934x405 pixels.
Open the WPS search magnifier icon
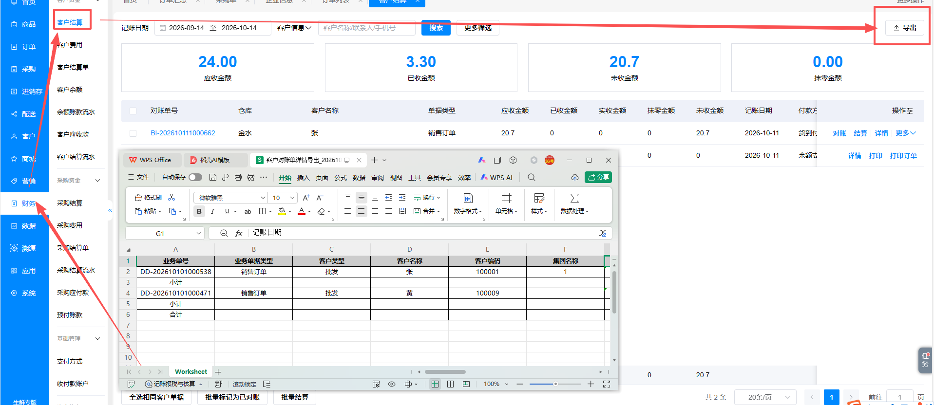532,177
